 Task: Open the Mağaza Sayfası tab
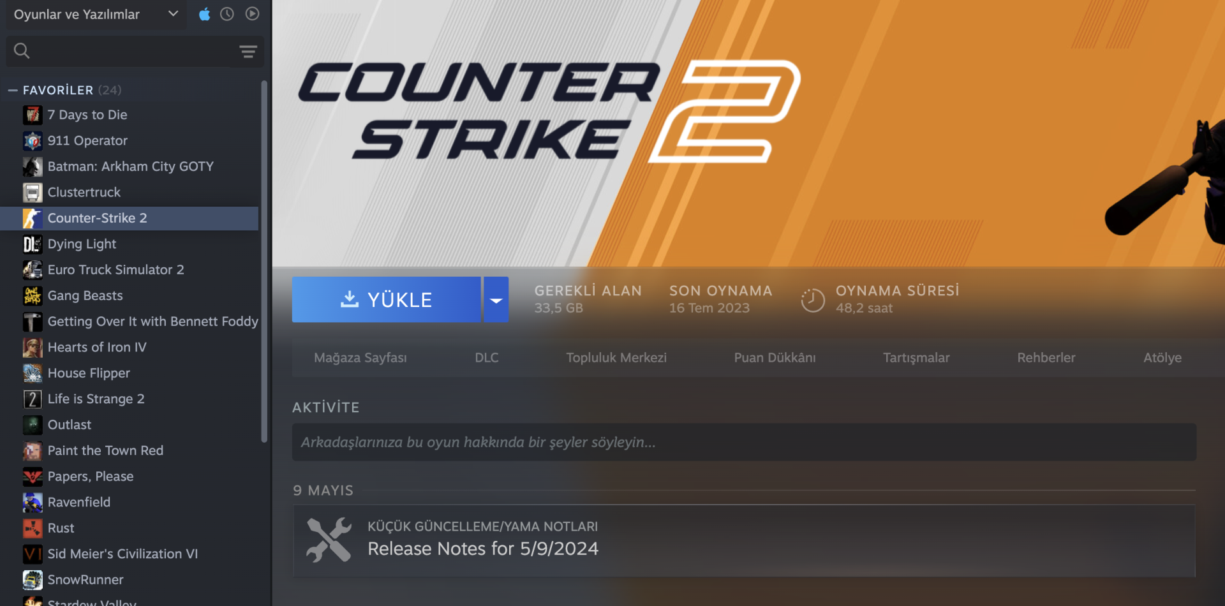click(360, 358)
